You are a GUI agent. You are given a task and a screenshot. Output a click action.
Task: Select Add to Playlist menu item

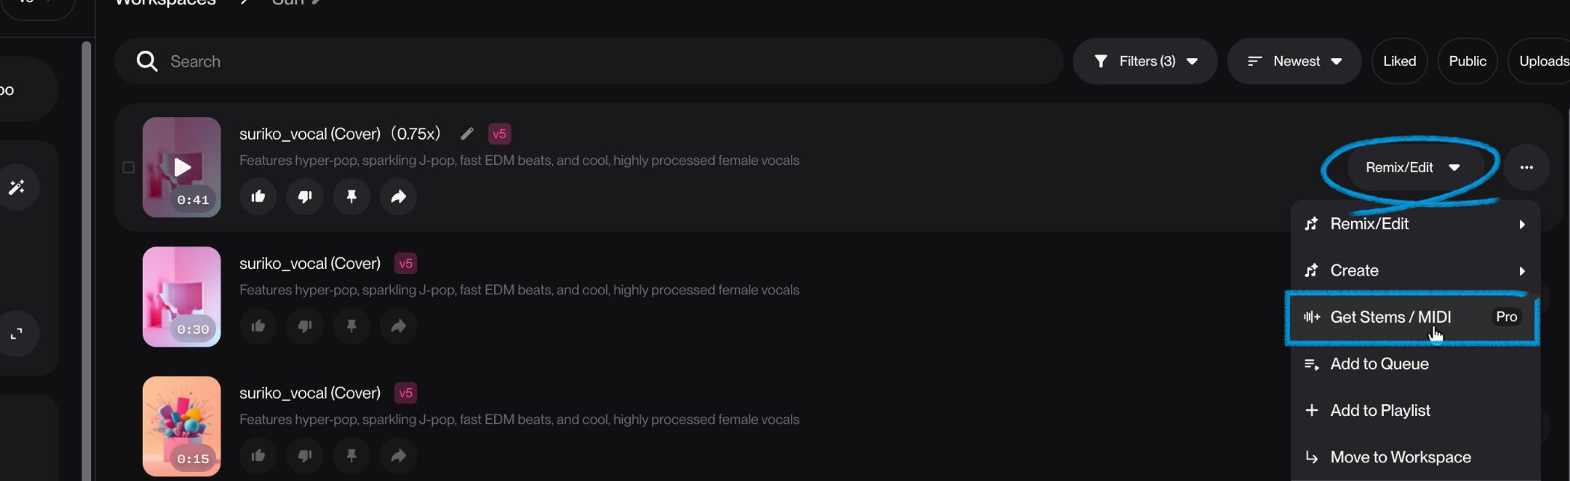[x=1380, y=411]
